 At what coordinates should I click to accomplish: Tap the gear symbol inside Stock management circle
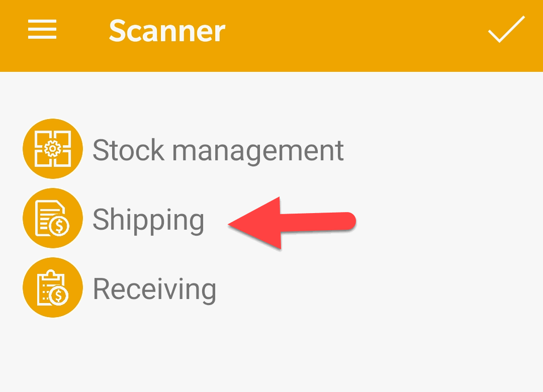pos(53,149)
